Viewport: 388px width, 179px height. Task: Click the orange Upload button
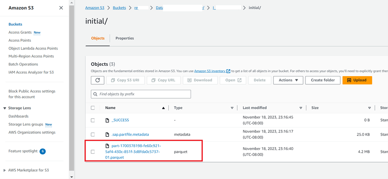(x=357, y=80)
